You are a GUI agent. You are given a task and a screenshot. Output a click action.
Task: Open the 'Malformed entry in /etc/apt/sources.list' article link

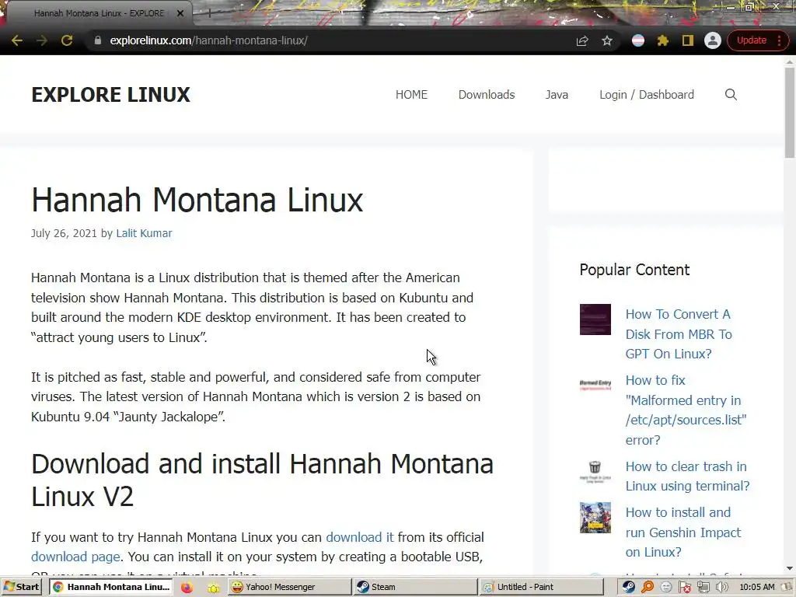tap(686, 410)
